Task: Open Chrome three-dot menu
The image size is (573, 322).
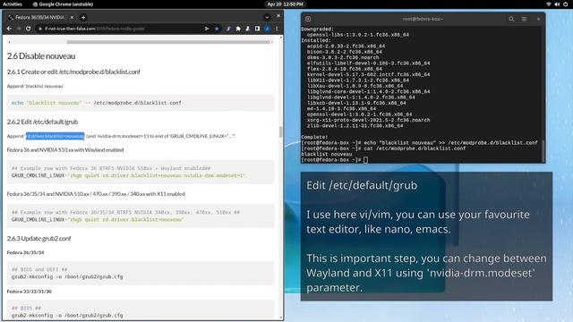Action: click(x=277, y=29)
